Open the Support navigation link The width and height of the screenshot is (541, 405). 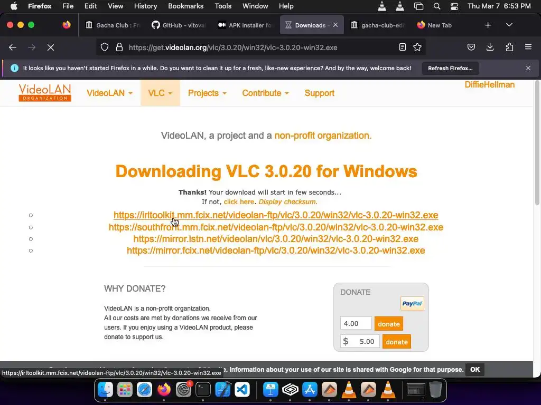coord(320,93)
